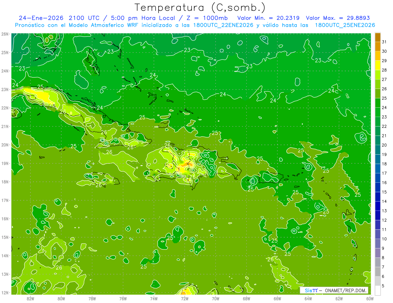Click the 16N latitude axis label
This screenshot has width=393, height=303.
coord(5,219)
